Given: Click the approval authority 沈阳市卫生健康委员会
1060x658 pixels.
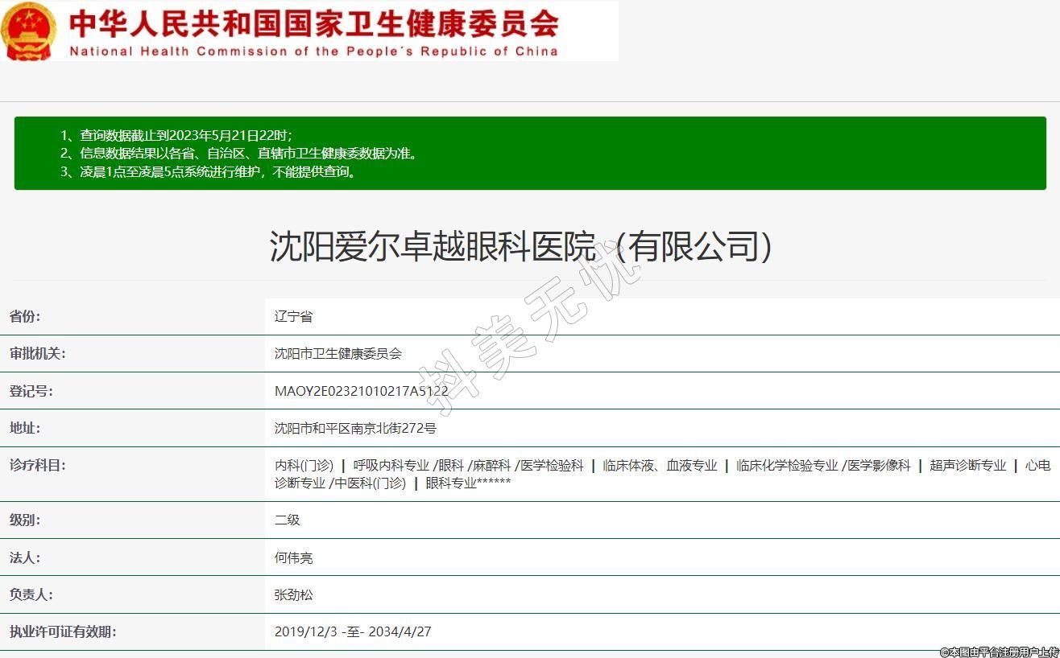Looking at the screenshot, I should coord(337,353).
